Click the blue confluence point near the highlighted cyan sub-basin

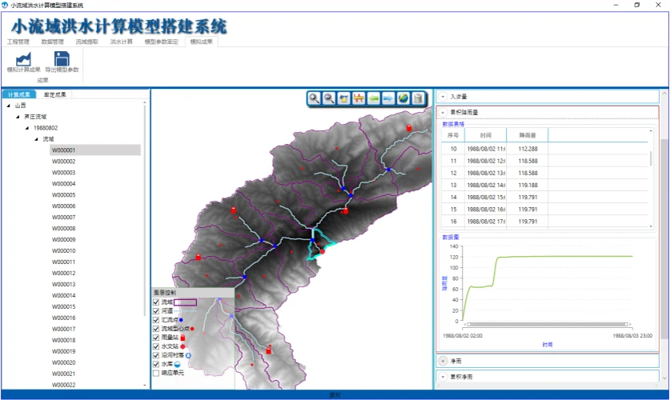(x=313, y=240)
